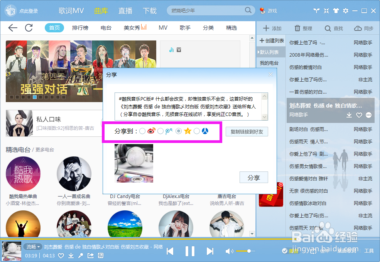This screenshot has height=262, width=380.
Task: Open the skin (T-shirt) icon
Action: click(336, 11)
